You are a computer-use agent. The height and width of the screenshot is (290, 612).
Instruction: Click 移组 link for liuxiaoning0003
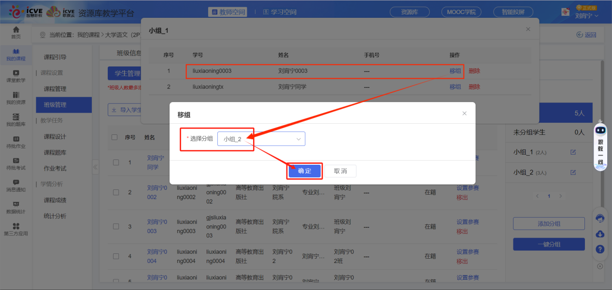[455, 71]
